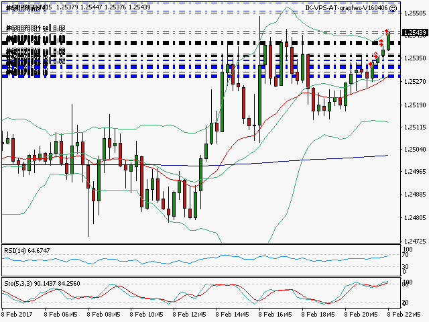Click the RSI 30 level scale label
This screenshot has width=429, height=322.
[406, 266]
